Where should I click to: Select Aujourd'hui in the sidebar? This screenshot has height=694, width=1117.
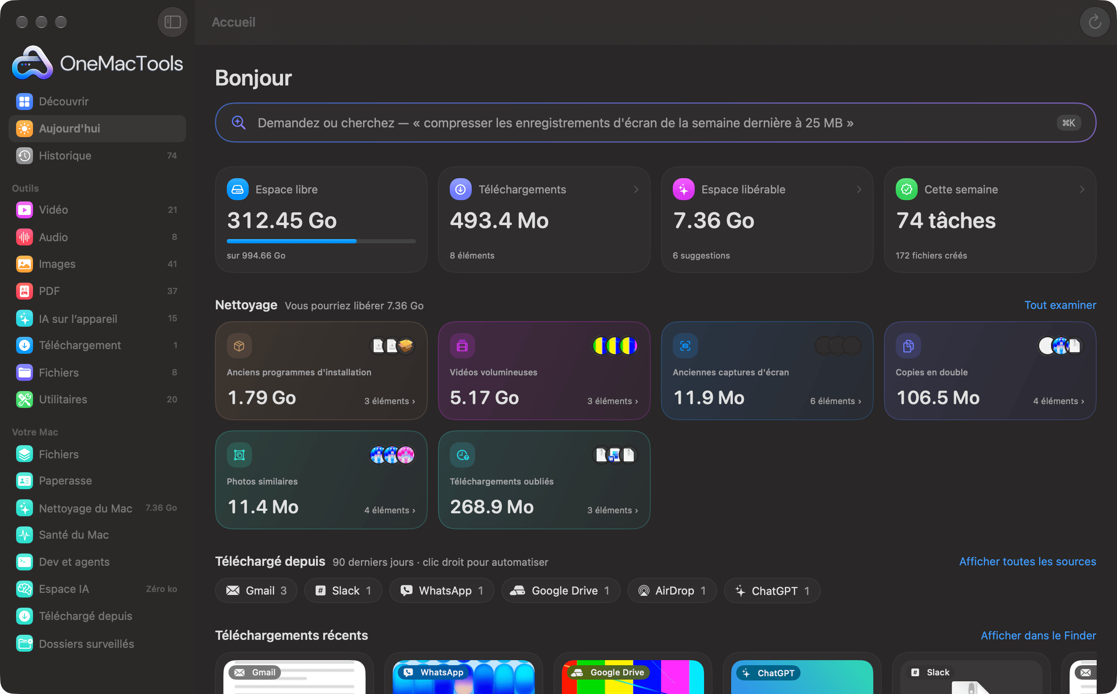point(97,129)
